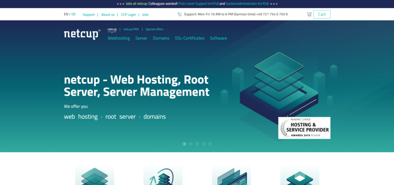Click the netcup logo
394x185 pixels.
pyautogui.click(x=82, y=34)
